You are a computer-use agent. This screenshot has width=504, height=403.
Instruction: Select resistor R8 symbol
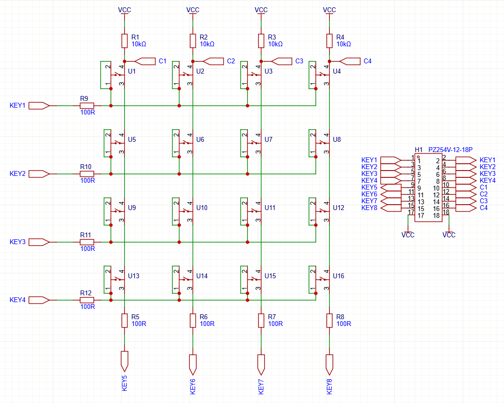point(330,320)
